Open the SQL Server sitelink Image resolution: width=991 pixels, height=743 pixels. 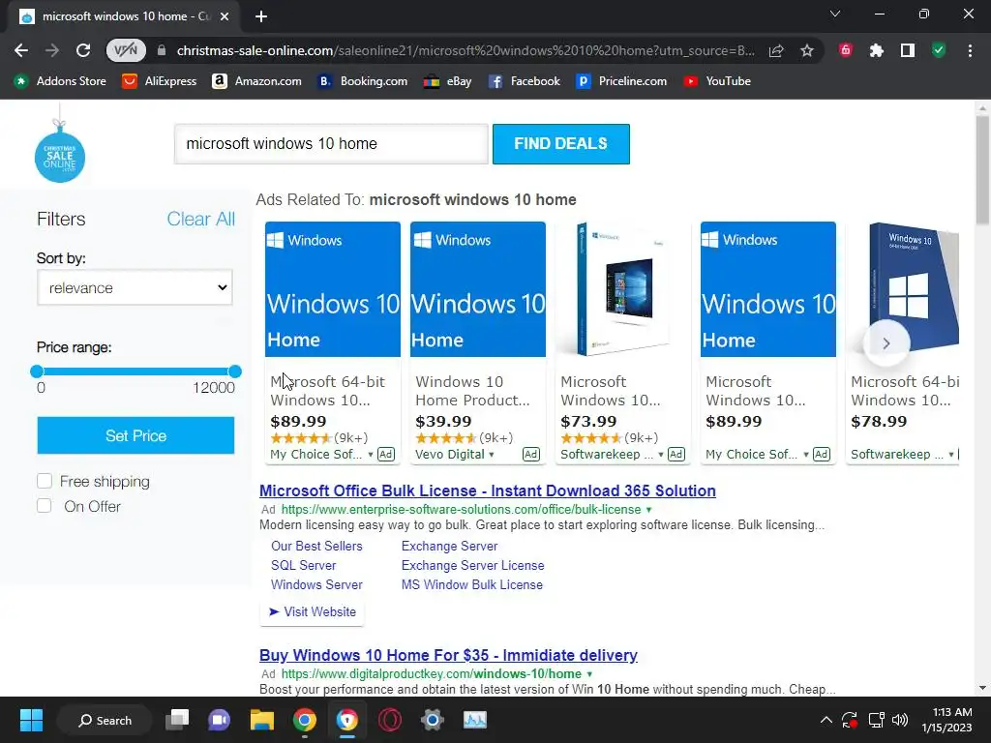coord(303,565)
